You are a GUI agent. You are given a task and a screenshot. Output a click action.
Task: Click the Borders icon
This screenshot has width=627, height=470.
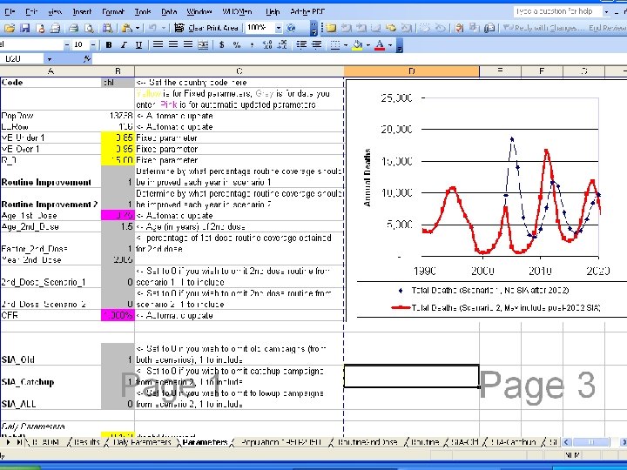(x=335, y=45)
